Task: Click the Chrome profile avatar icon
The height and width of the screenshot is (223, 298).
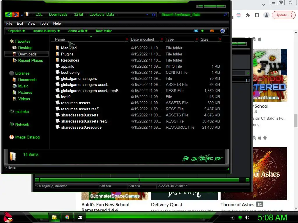Action: (x=267, y=15)
